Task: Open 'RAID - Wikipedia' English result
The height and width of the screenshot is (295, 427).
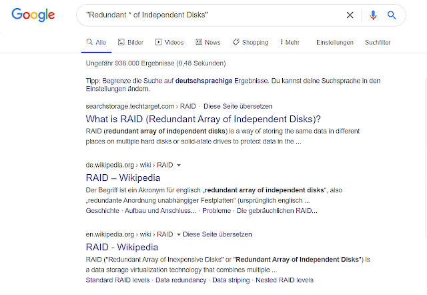Action: point(121,247)
